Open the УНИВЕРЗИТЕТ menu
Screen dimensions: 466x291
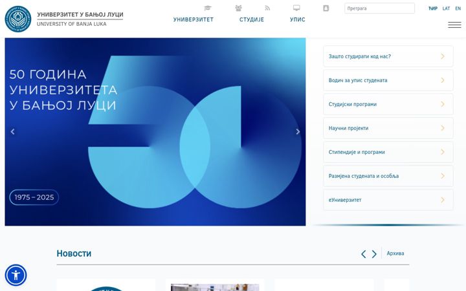pos(194,19)
